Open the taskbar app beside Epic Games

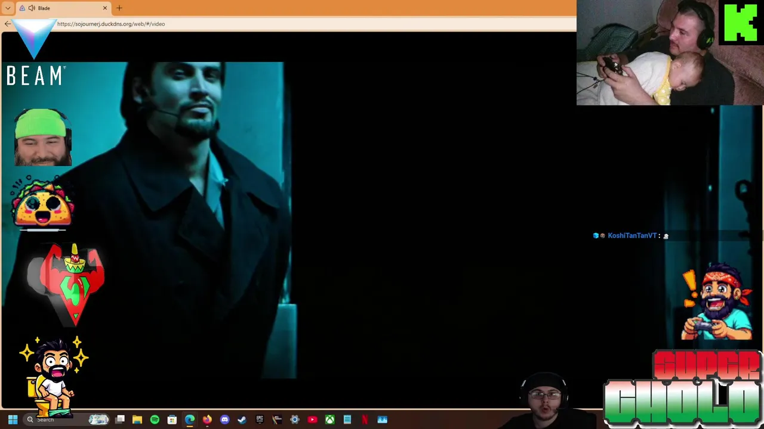click(x=277, y=419)
